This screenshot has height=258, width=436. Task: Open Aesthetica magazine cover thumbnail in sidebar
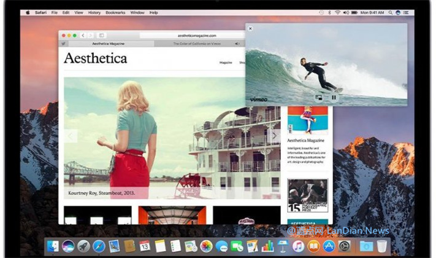308,120
